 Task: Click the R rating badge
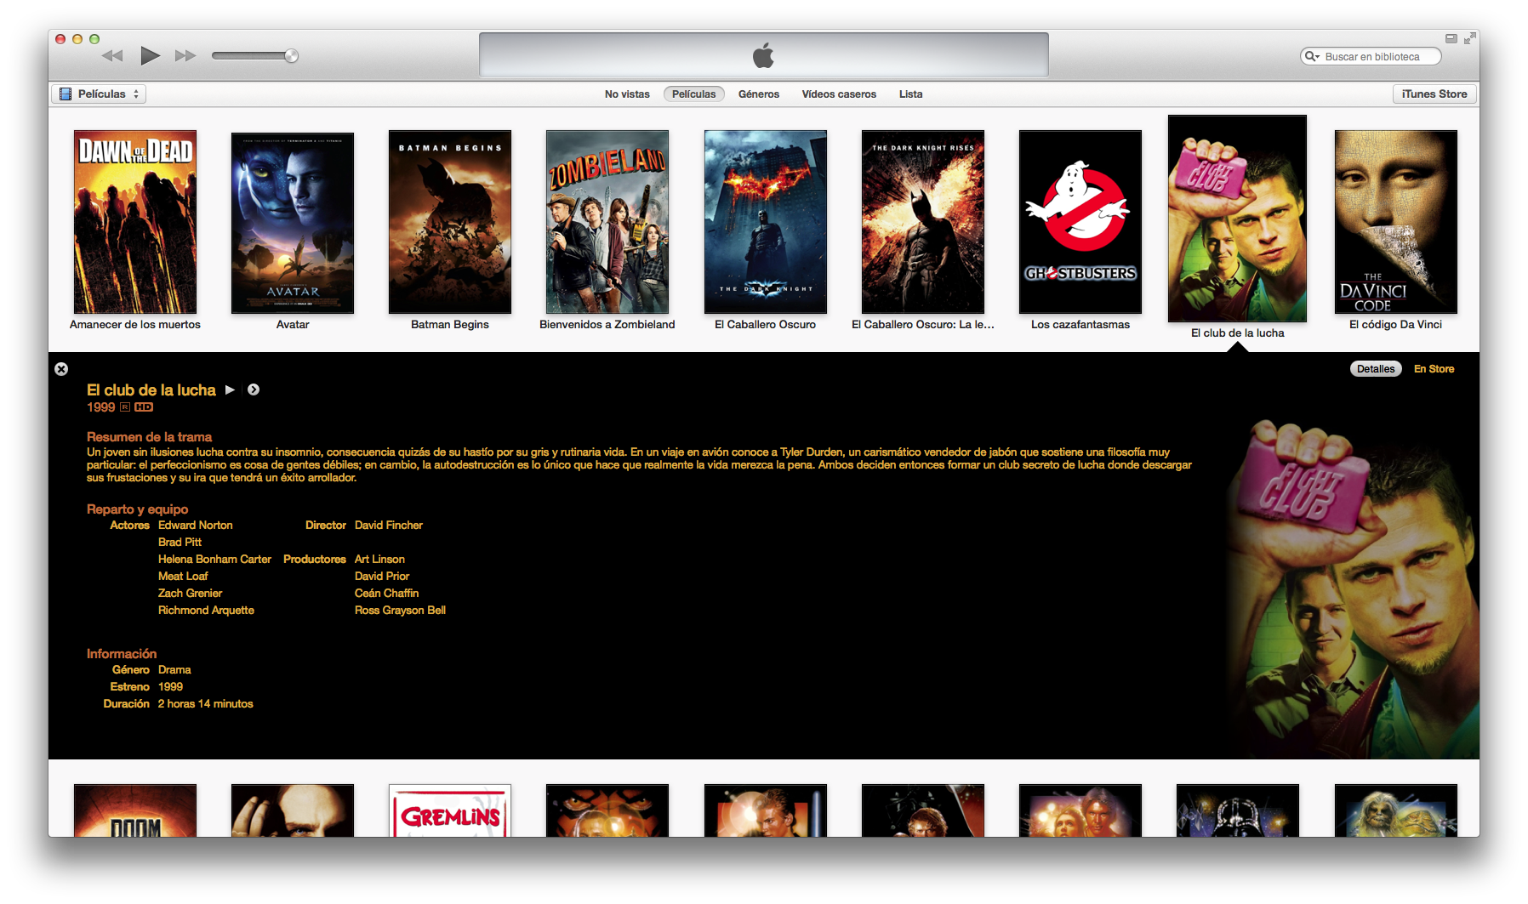[x=125, y=407]
